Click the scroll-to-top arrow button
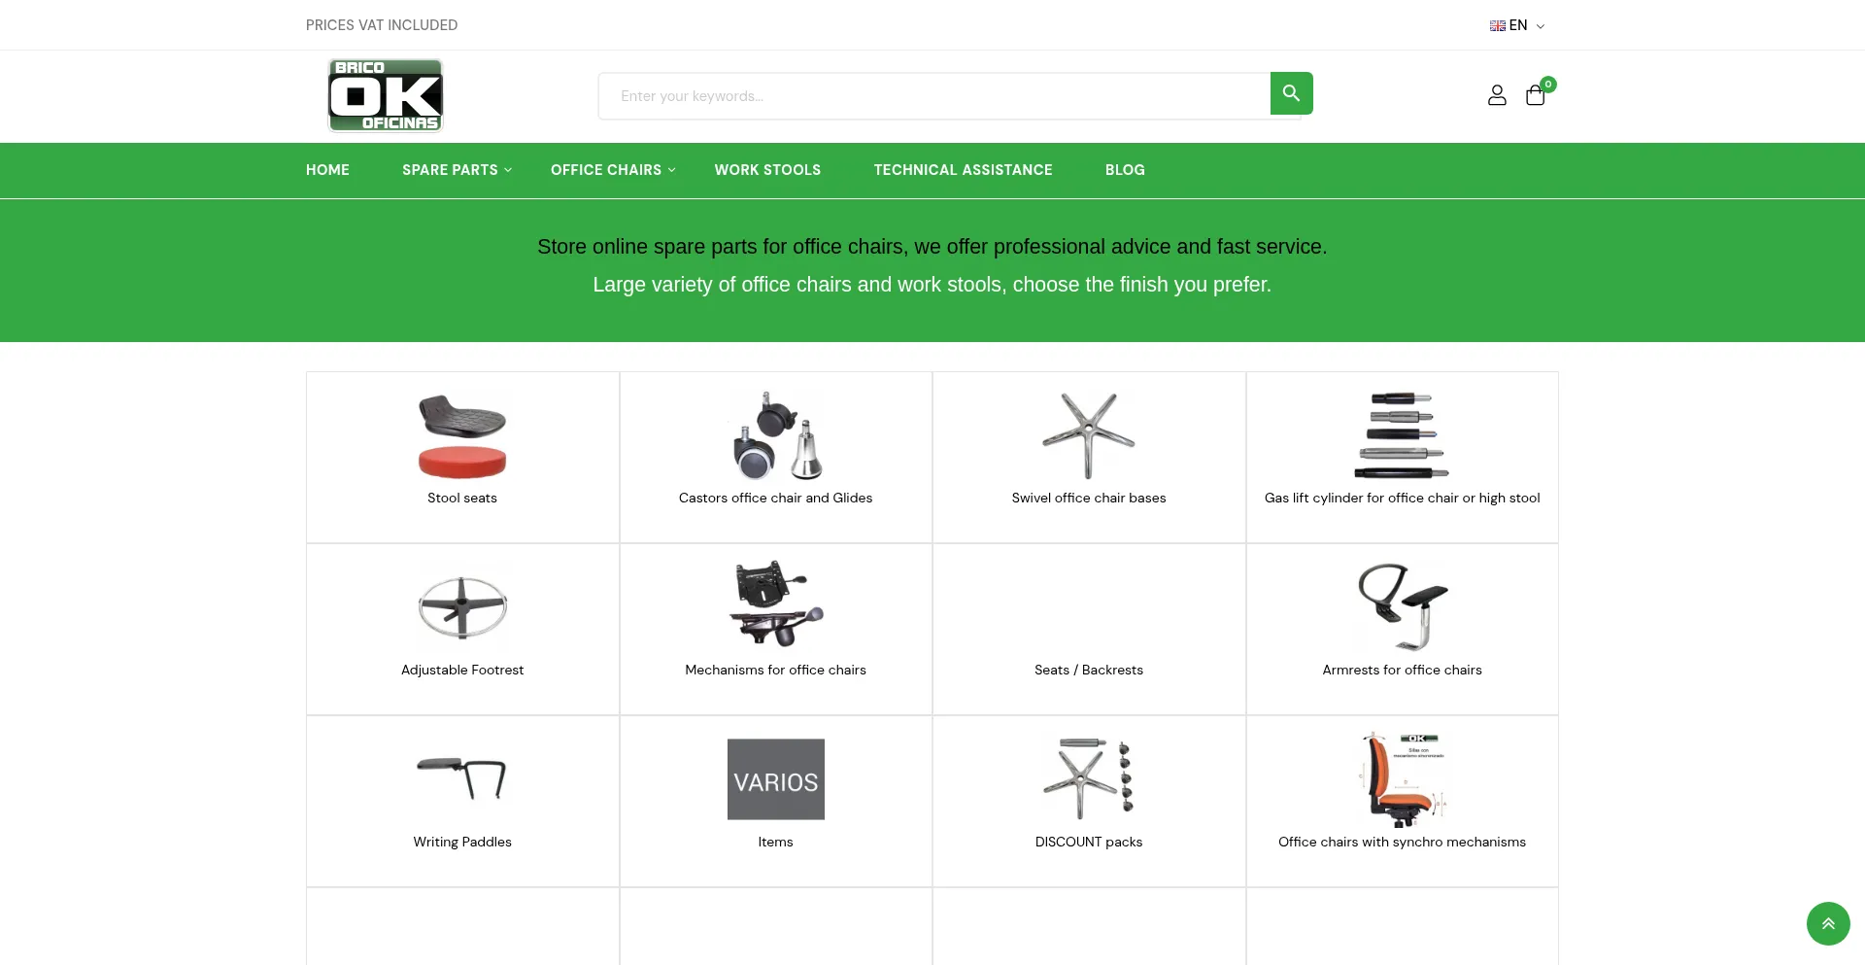The image size is (1865, 965). [x=1827, y=923]
